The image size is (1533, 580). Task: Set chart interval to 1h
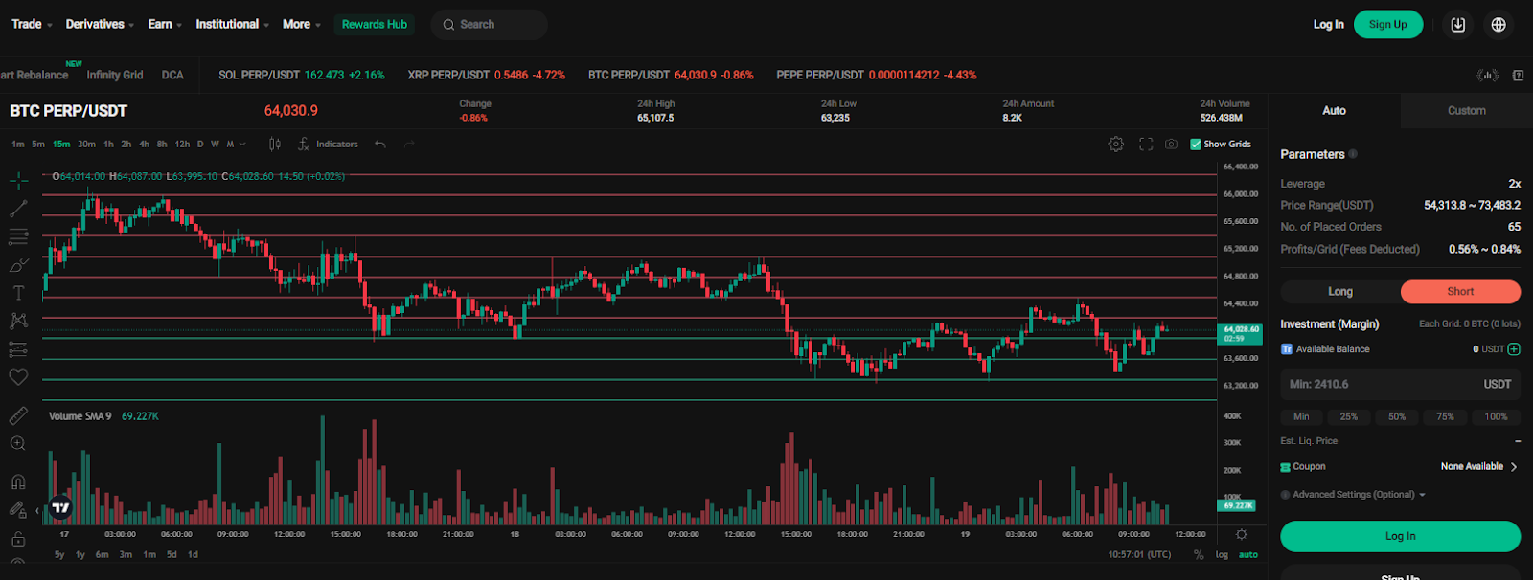point(108,145)
